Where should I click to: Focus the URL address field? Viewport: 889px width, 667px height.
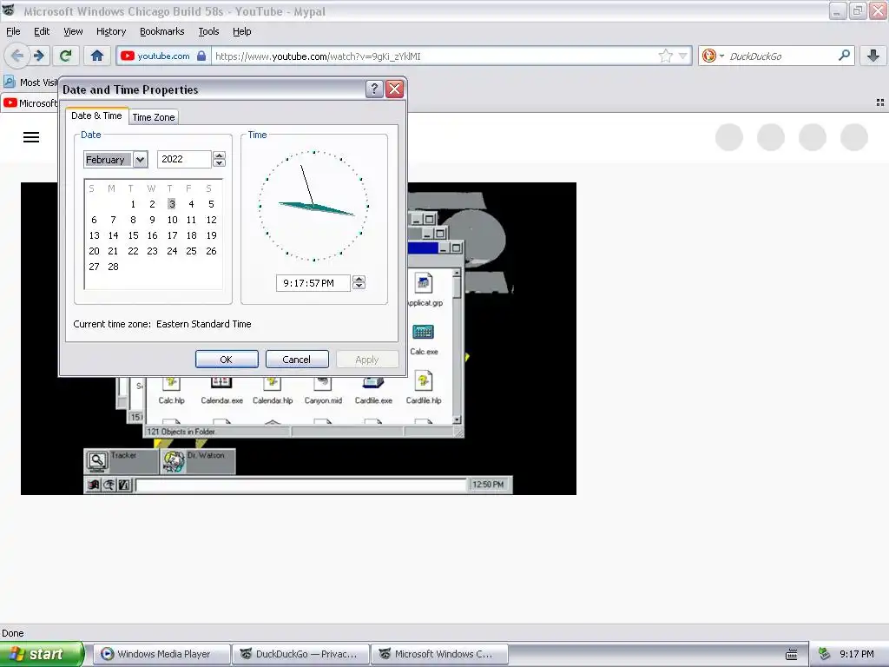(434, 56)
